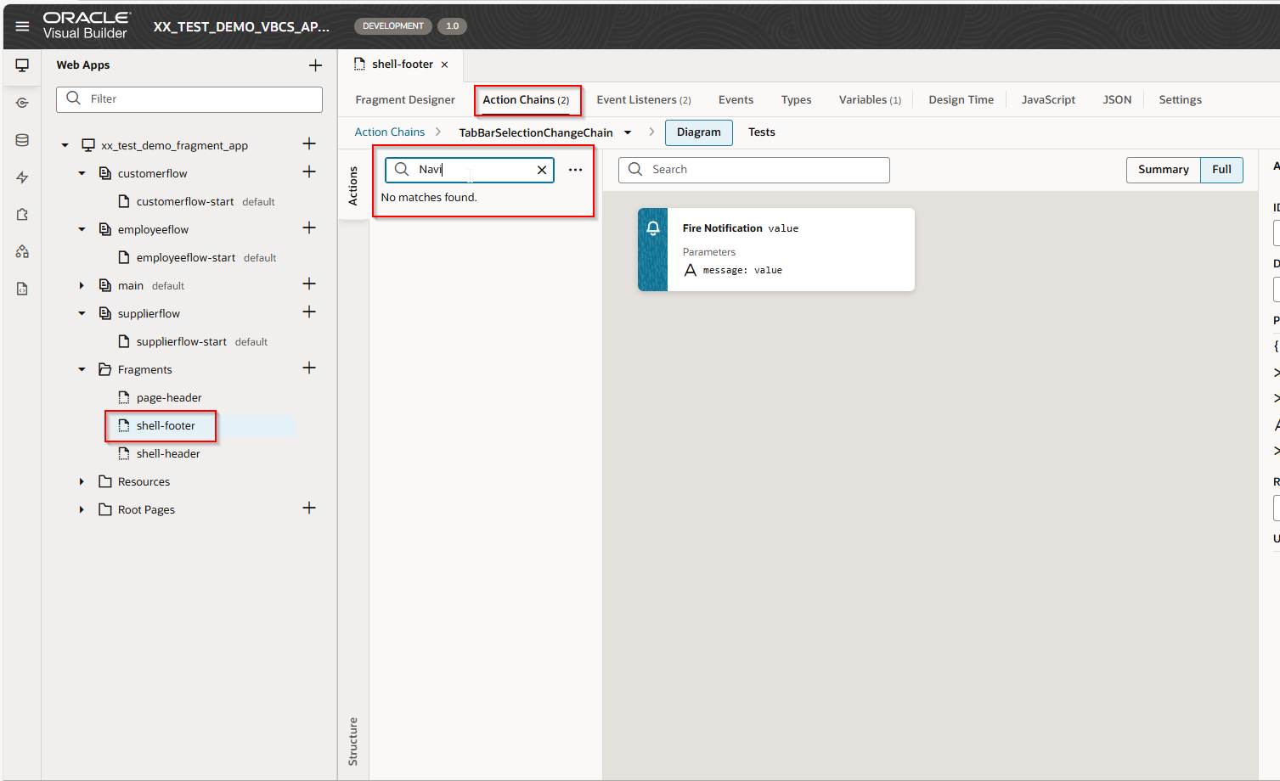1280x781 pixels.
Task: Expand the Resources folder
Action: (x=82, y=482)
